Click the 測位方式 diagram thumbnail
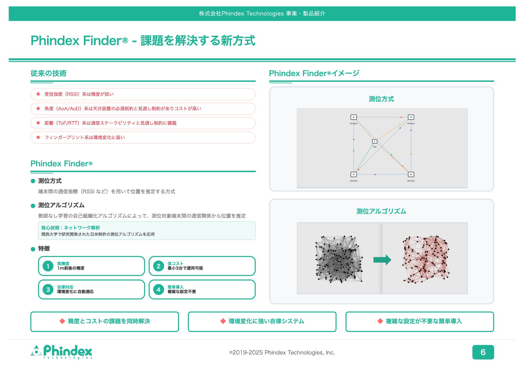Viewport: 525px width, 371px height. [382, 148]
